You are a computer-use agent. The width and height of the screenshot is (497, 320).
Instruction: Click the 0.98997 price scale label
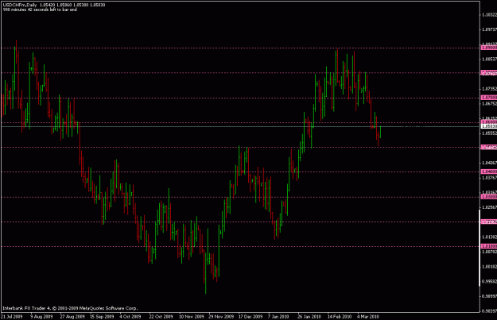click(489, 296)
